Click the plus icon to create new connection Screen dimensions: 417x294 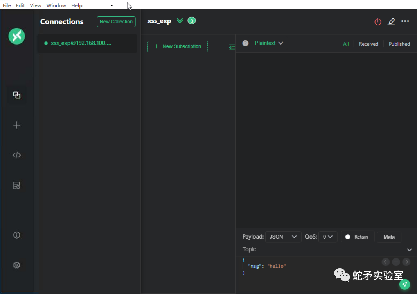(16, 125)
